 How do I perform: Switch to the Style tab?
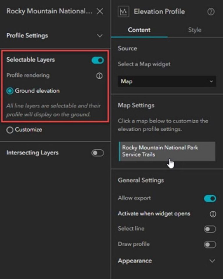195,30
